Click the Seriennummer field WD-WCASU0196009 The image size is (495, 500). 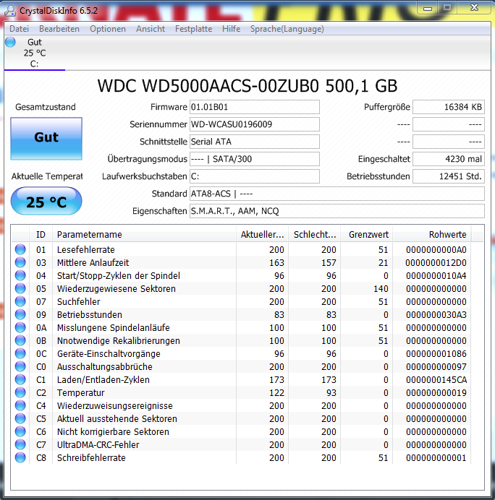click(255, 124)
